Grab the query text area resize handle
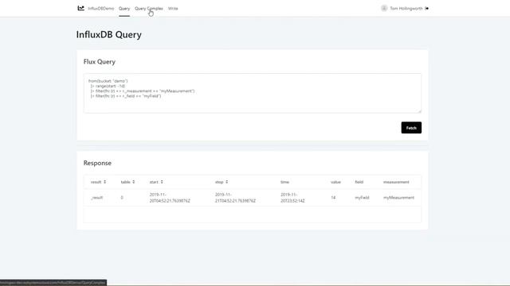 pos(420,111)
